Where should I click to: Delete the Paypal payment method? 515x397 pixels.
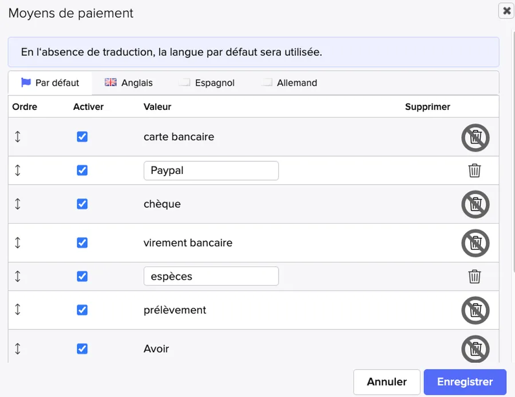(474, 170)
